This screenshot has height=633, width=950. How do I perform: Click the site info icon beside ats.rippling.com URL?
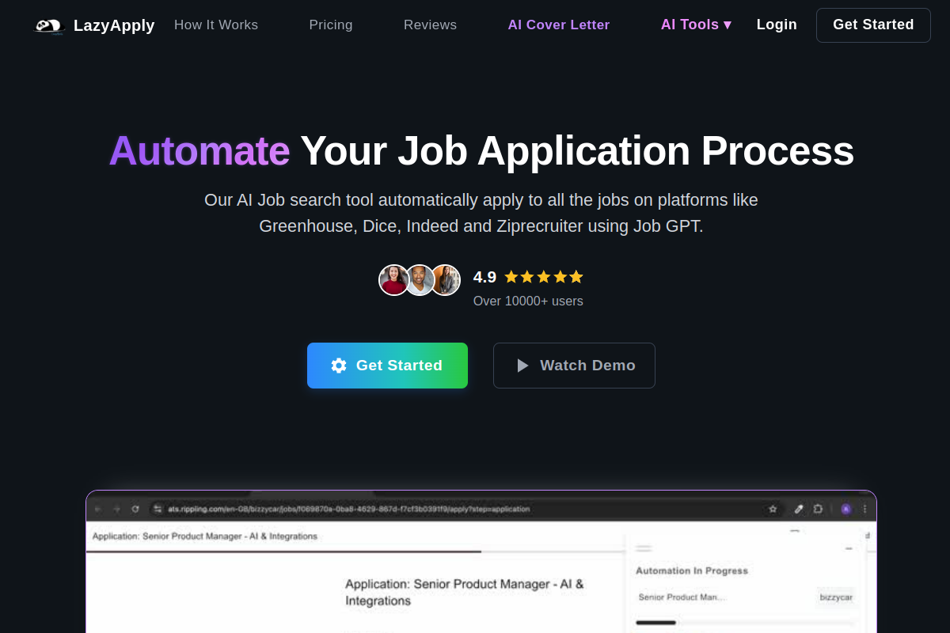(x=158, y=509)
